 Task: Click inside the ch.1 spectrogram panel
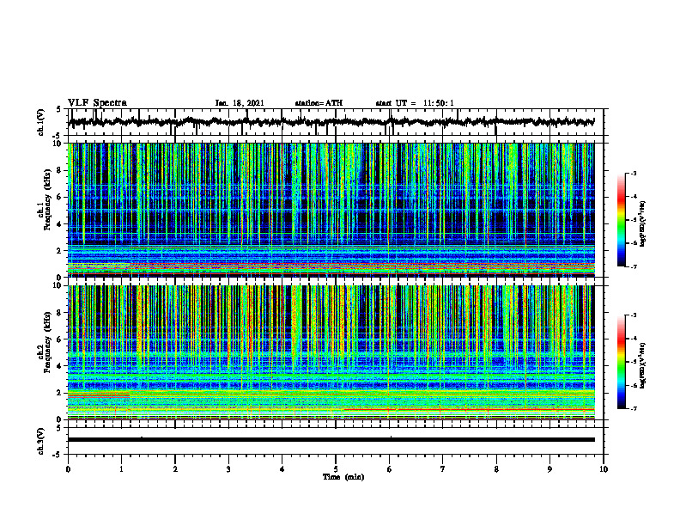[x=331, y=210]
